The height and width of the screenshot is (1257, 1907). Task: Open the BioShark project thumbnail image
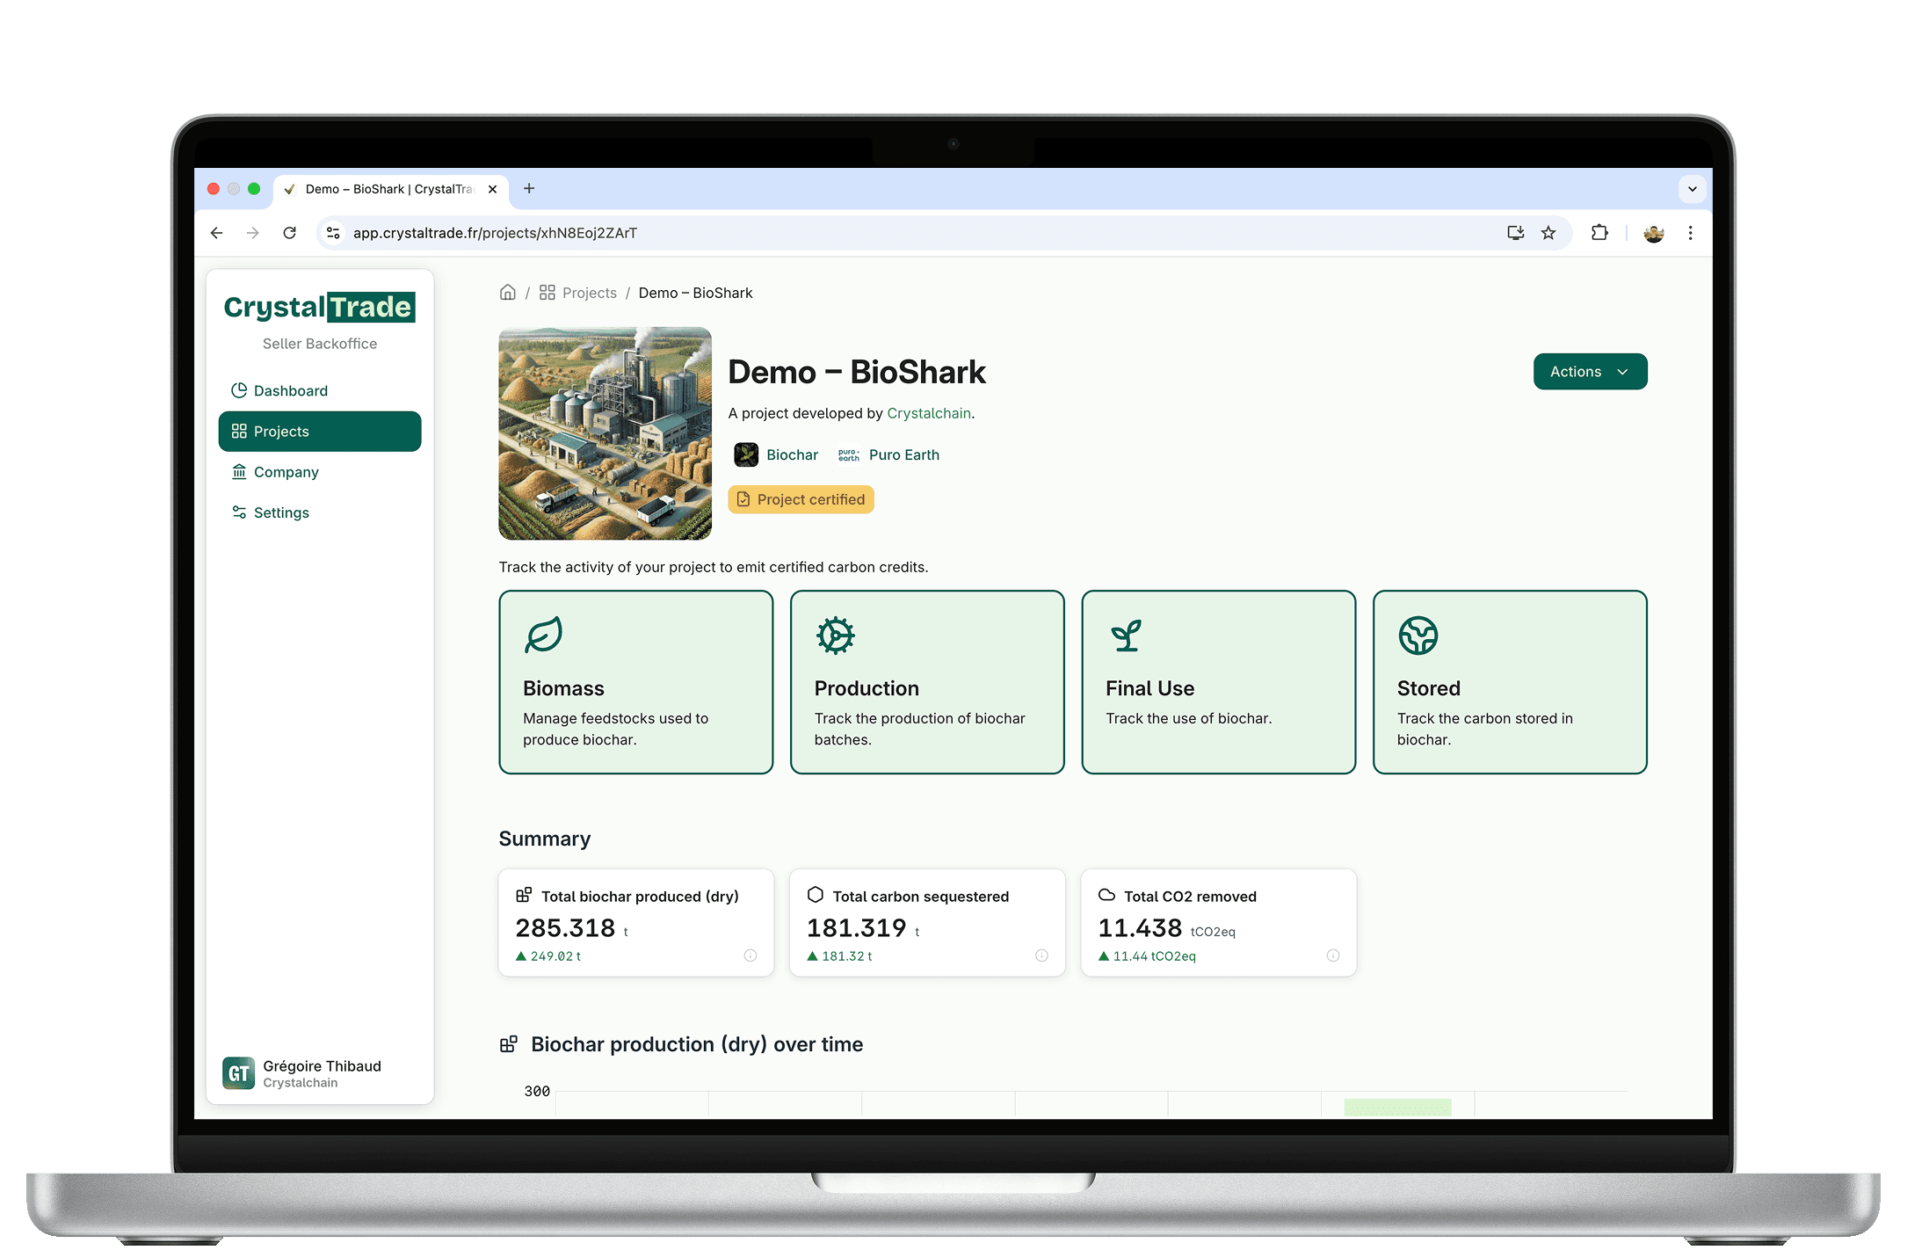point(605,433)
